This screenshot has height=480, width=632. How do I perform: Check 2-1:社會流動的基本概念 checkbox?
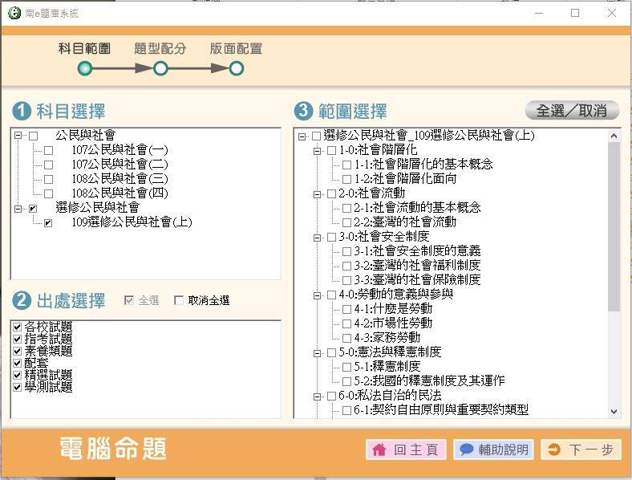(346, 208)
